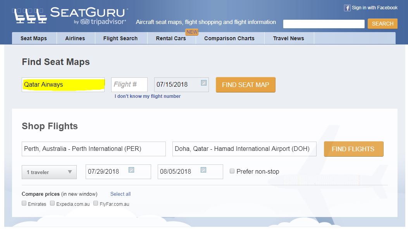The image size is (408, 229).
Task: Open calendar icon for 07/15/2018 date
Action: pos(204,83)
